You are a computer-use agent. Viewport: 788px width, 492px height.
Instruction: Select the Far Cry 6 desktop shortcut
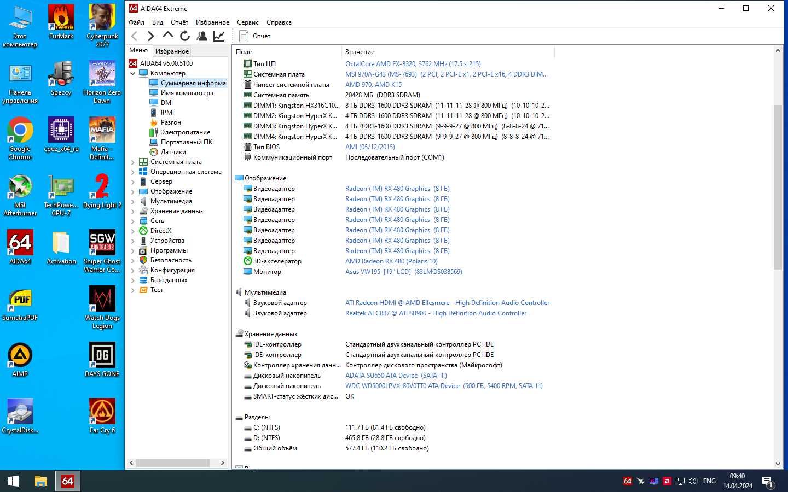pos(102,416)
